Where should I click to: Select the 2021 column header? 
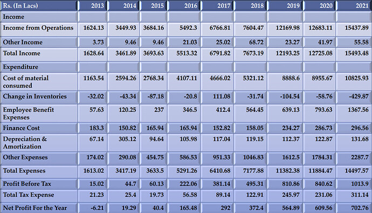(354, 6)
